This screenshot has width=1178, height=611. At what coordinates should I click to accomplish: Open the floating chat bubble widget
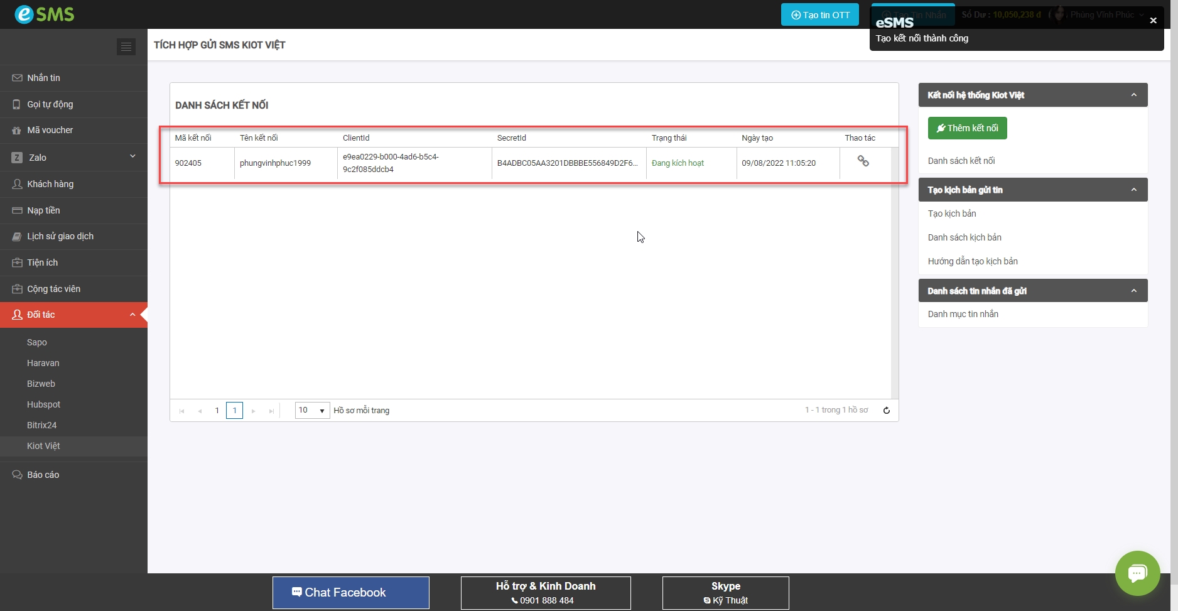[1137, 573]
